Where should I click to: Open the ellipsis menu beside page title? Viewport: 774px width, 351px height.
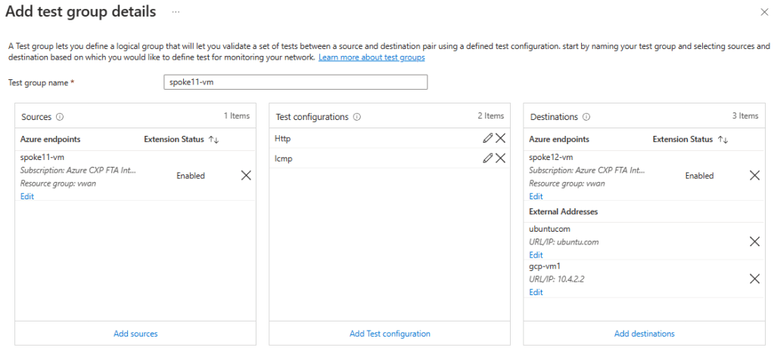[x=176, y=13]
